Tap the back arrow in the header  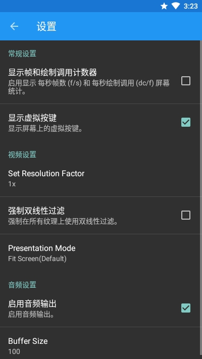(x=14, y=26)
